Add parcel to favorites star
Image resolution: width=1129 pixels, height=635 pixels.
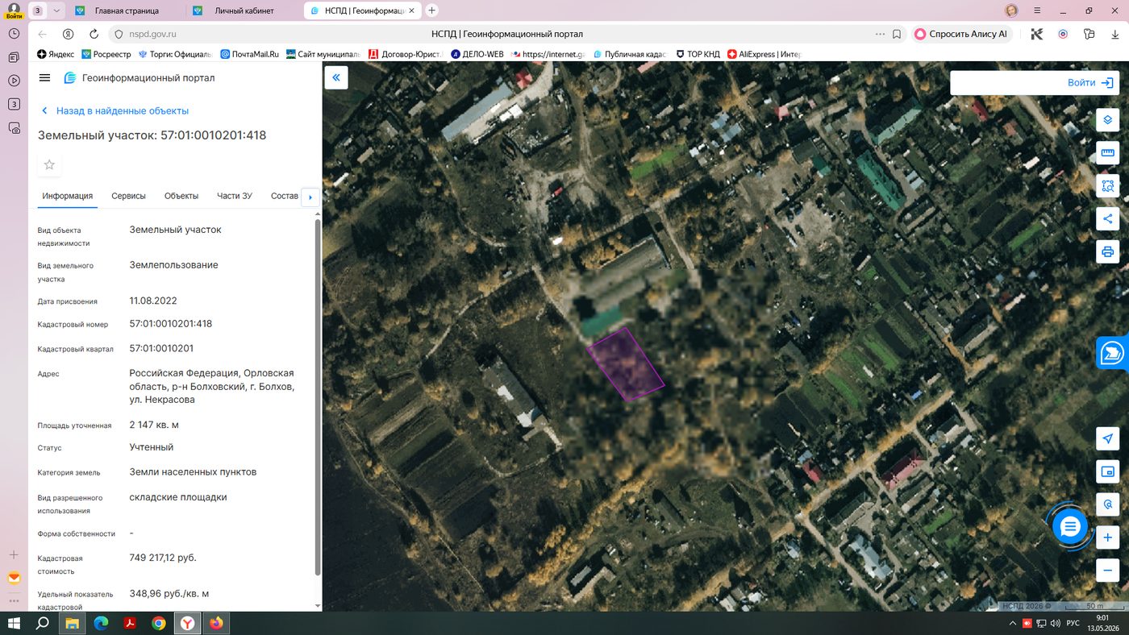tap(49, 164)
